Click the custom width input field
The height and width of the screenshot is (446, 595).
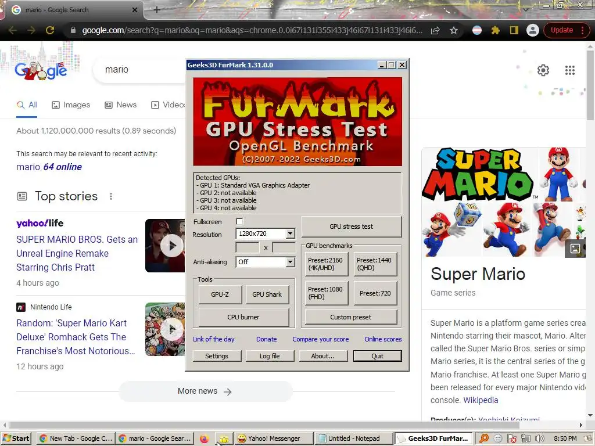(x=248, y=247)
